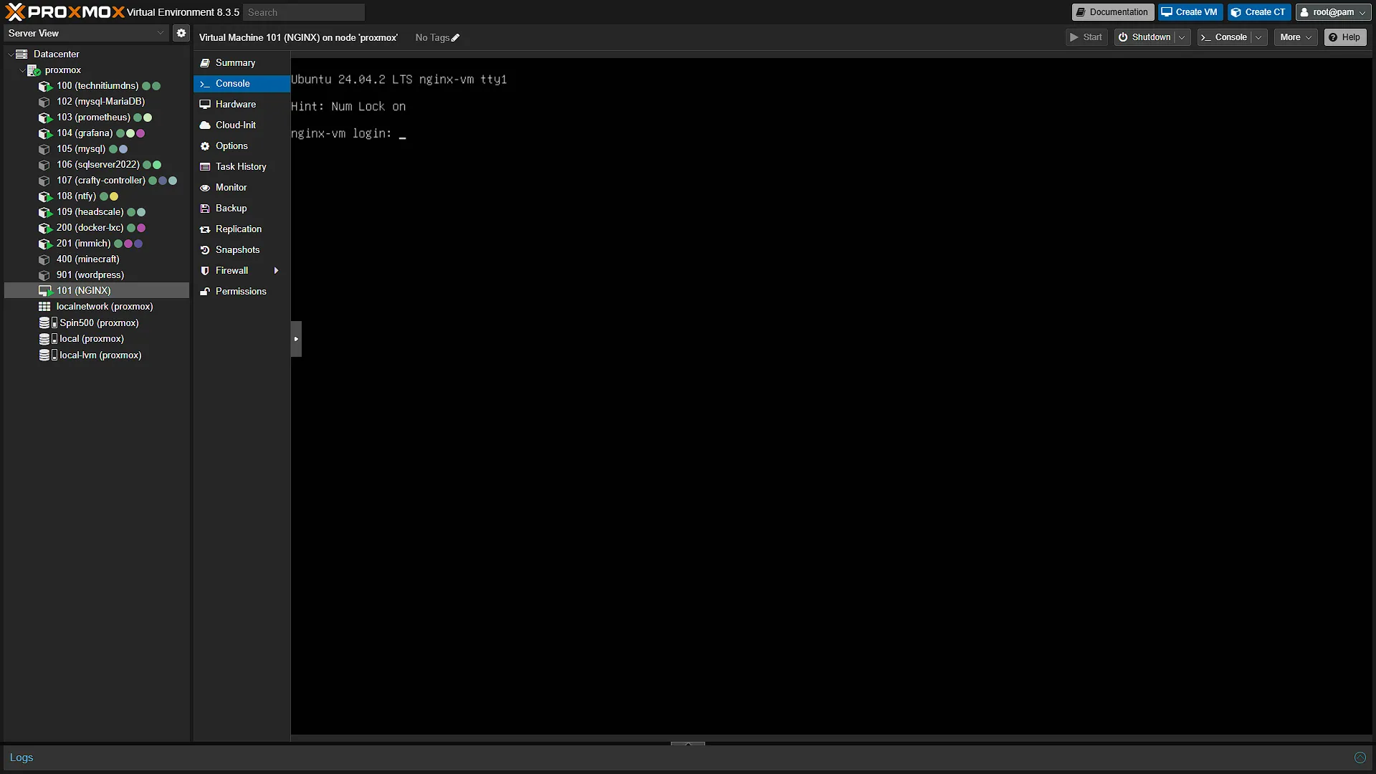Click the Search input field
The image size is (1376, 774).
click(304, 12)
